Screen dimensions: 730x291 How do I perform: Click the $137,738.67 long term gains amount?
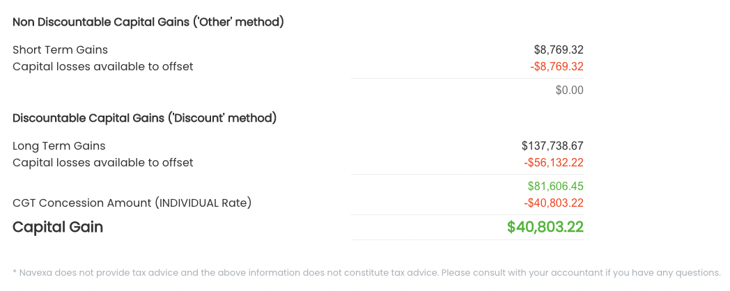pos(552,146)
